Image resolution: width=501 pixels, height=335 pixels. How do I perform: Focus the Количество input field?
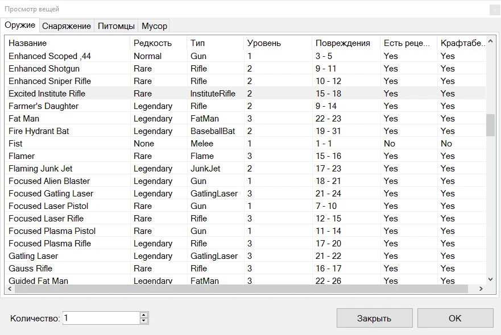pyautogui.click(x=101, y=318)
